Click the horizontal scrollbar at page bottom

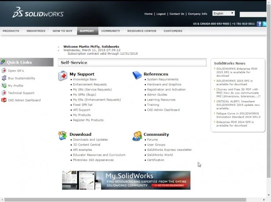tap(132, 200)
